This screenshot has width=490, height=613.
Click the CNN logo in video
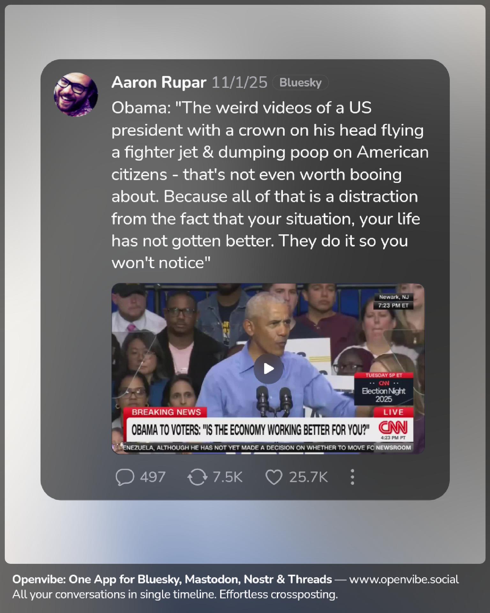392,427
